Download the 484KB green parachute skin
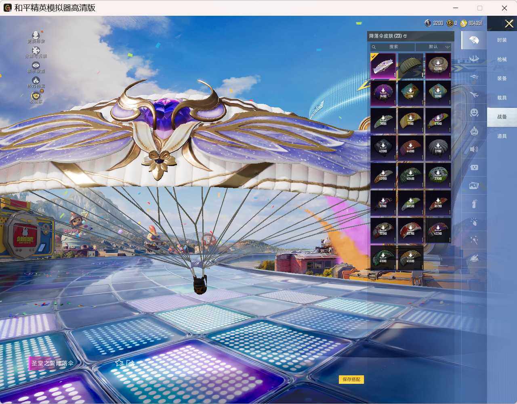517x404 pixels. (x=410, y=175)
